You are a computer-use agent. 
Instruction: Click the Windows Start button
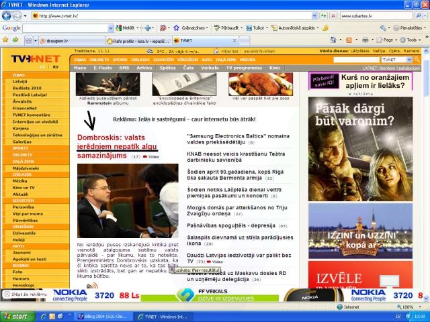pos(16,316)
